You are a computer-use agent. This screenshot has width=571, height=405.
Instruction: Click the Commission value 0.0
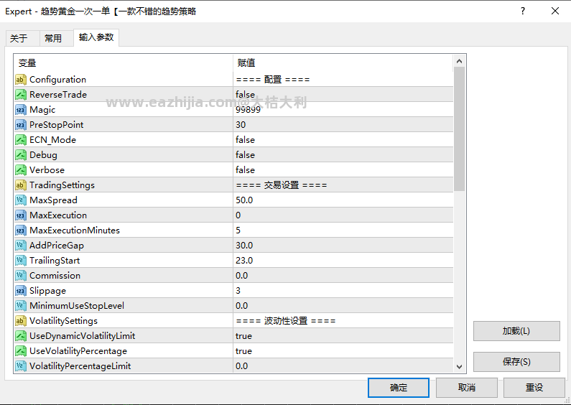coord(242,276)
